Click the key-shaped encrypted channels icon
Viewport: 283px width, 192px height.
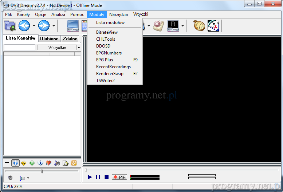(x=74, y=163)
